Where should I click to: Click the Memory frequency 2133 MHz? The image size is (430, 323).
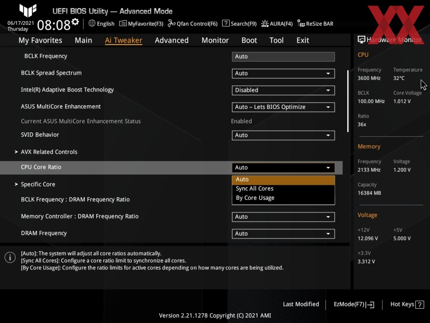[x=369, y=170]
